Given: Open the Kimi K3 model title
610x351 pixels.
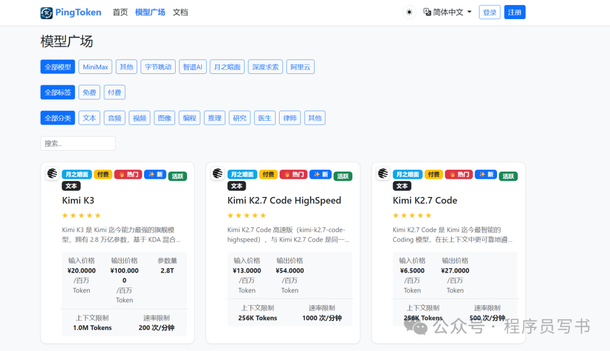Looking at the screenshot, I should [78, 200].
